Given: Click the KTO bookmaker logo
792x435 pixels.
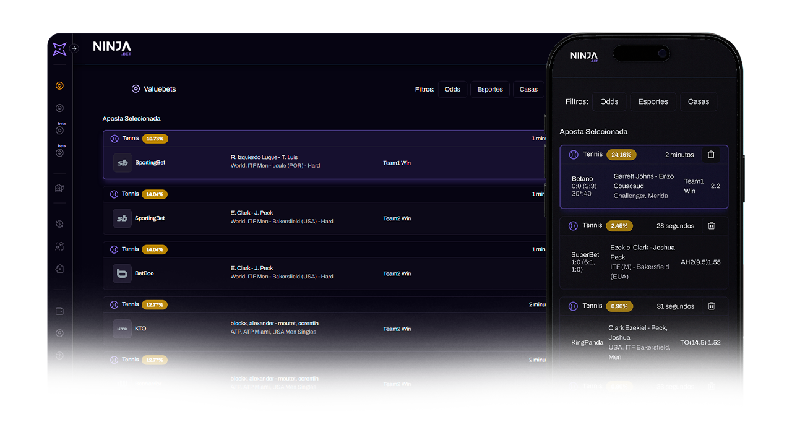Looking at the screenshot, I should (123, 329).
